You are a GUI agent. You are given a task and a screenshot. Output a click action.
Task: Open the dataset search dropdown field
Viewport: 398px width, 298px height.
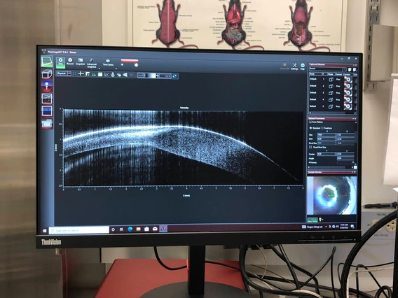(327, 69)
